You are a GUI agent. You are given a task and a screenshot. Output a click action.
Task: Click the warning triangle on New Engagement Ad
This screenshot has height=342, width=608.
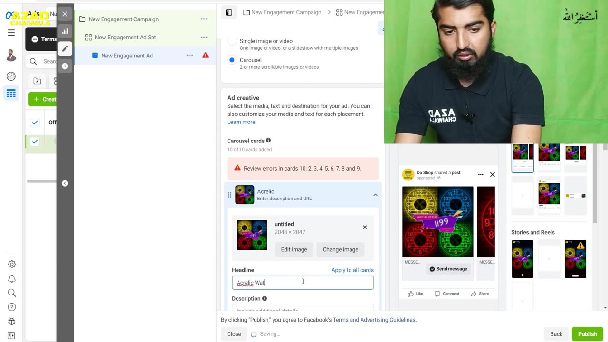click(x=206, y=56)
